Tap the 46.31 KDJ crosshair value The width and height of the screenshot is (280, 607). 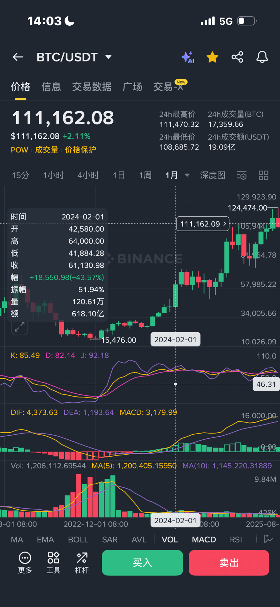tap(266, 384)
